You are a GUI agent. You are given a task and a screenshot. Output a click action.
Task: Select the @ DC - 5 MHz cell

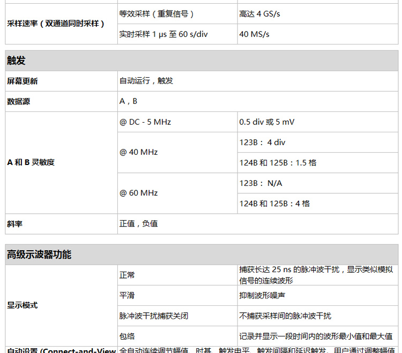pyautogui.click(x=145, y=122)
